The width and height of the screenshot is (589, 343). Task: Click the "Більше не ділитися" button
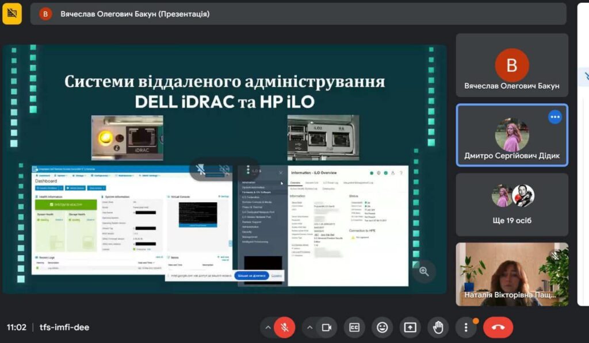click(251, 276)
